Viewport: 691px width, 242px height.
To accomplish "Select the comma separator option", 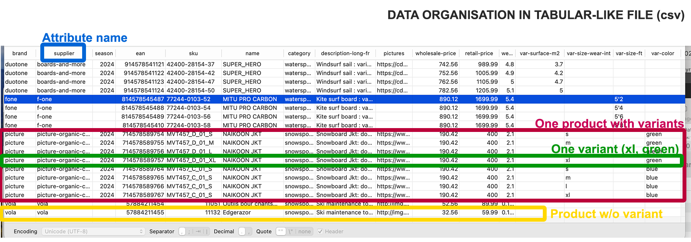I will (182, 232).
